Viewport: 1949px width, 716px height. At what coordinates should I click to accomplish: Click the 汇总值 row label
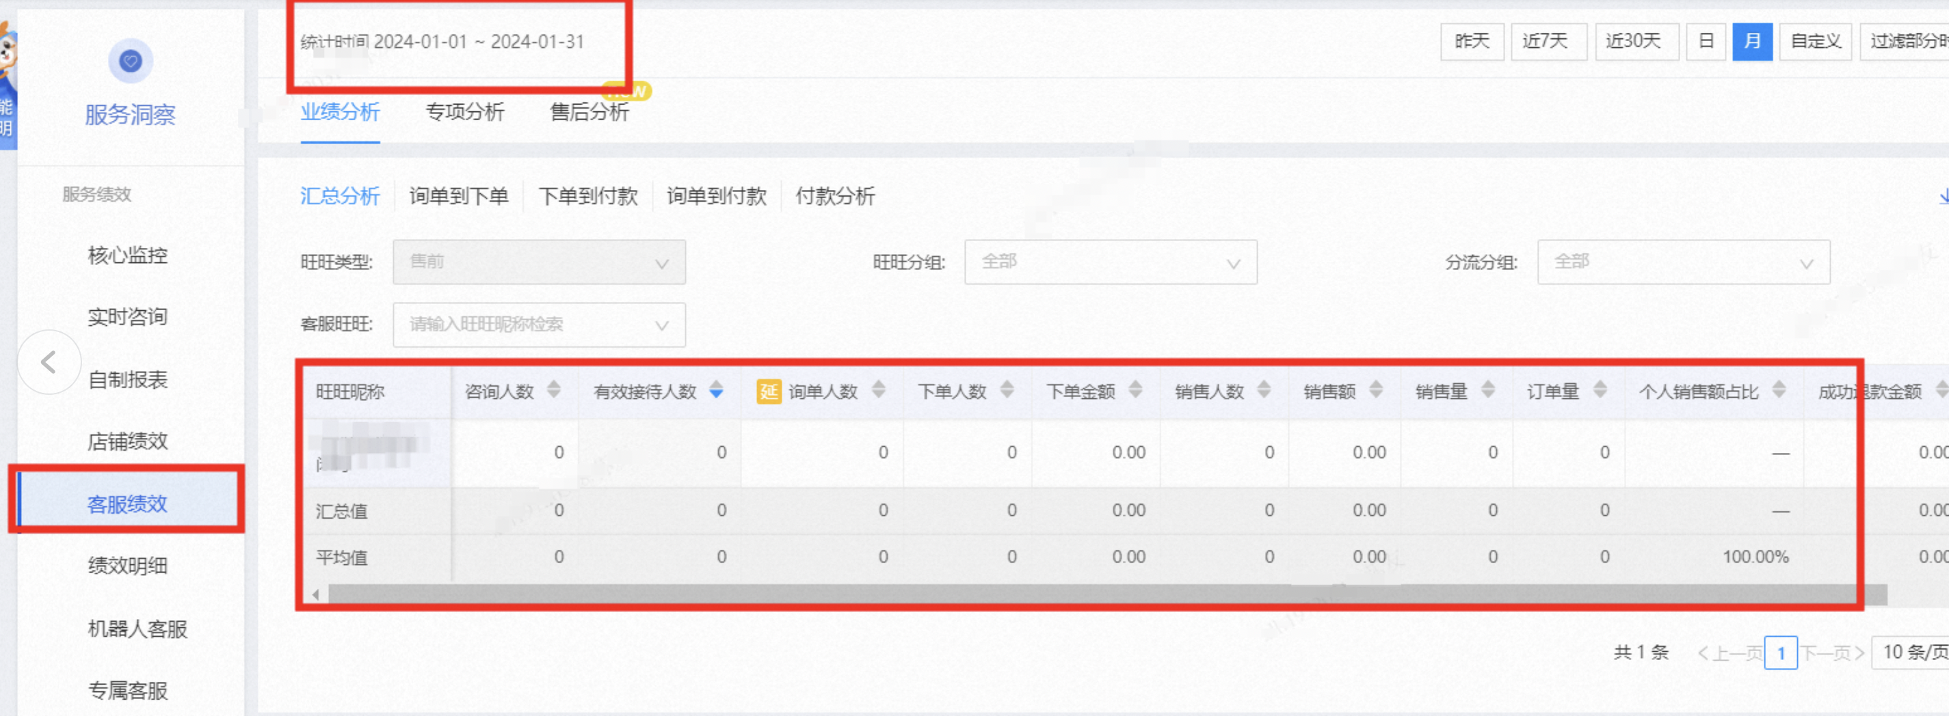pos(341,511)
